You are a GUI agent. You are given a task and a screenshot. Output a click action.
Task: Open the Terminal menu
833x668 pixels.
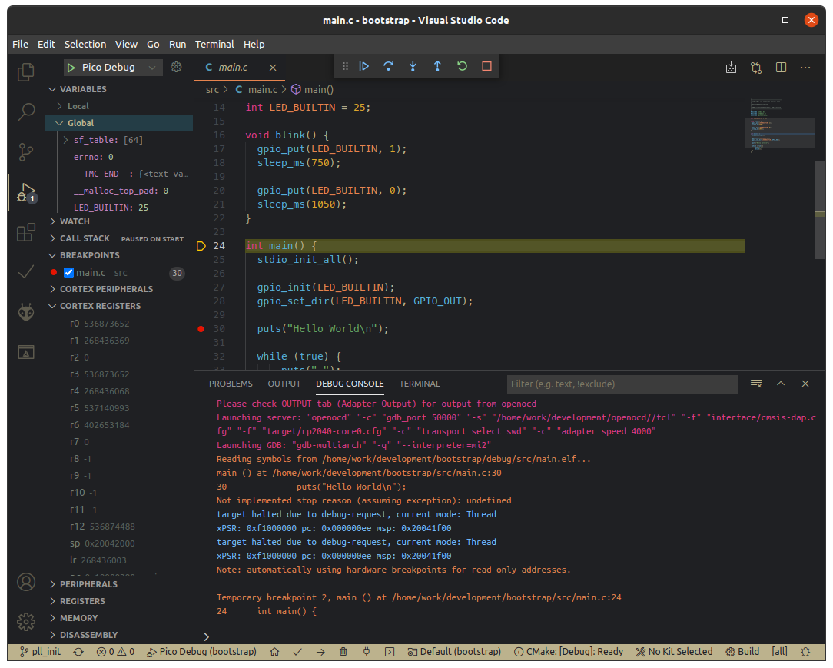[214, 44]
